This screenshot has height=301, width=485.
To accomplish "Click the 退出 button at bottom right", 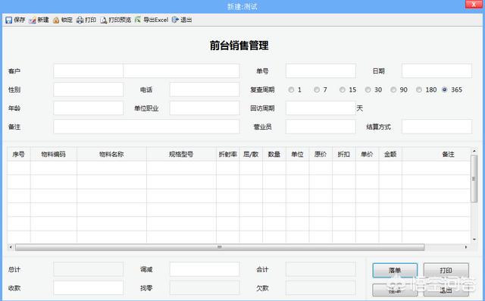I will pos(446,290).
